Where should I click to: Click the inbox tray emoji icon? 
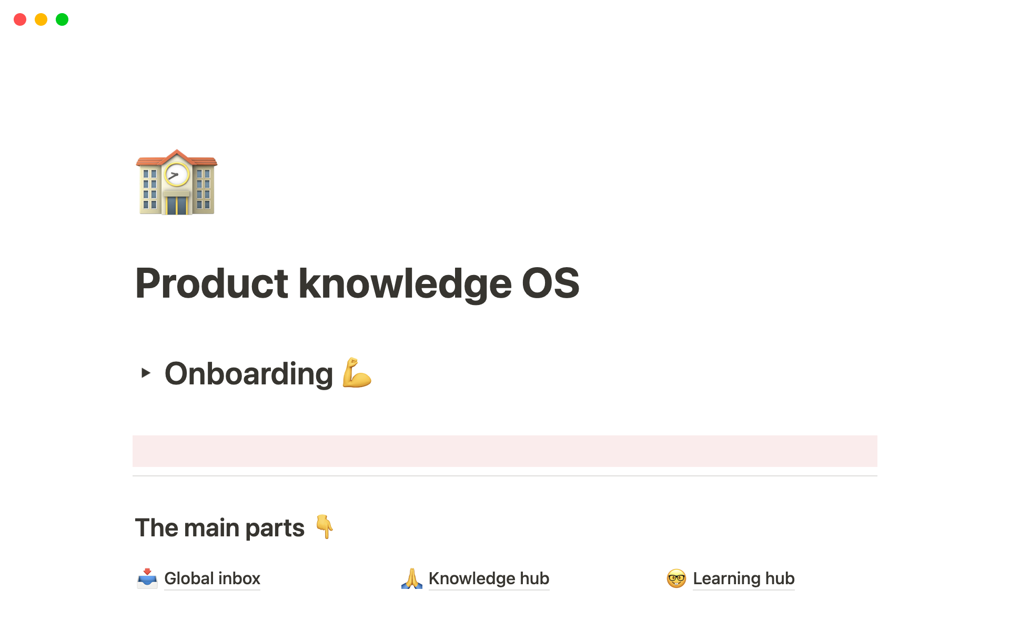146,578
